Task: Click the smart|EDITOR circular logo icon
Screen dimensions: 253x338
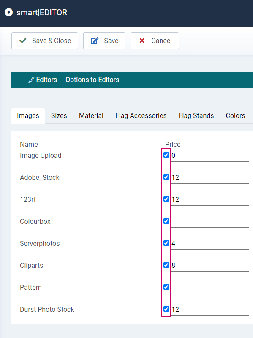Action: [x=8, y=12]
